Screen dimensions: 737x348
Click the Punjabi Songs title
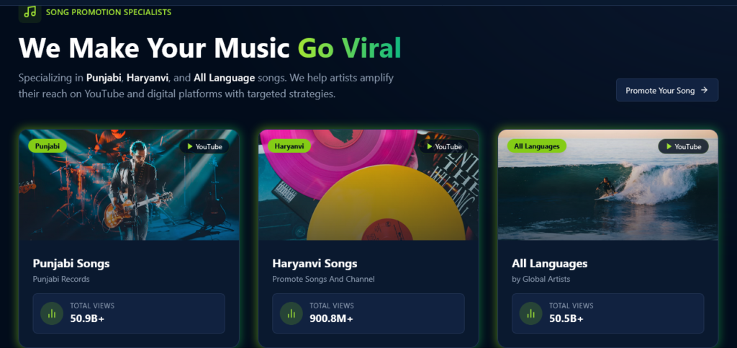pyautogui.click(x=71, y=264)
